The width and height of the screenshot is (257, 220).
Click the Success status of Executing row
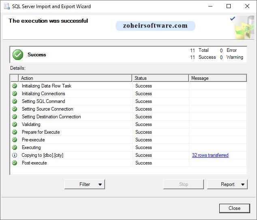point(143,147)
